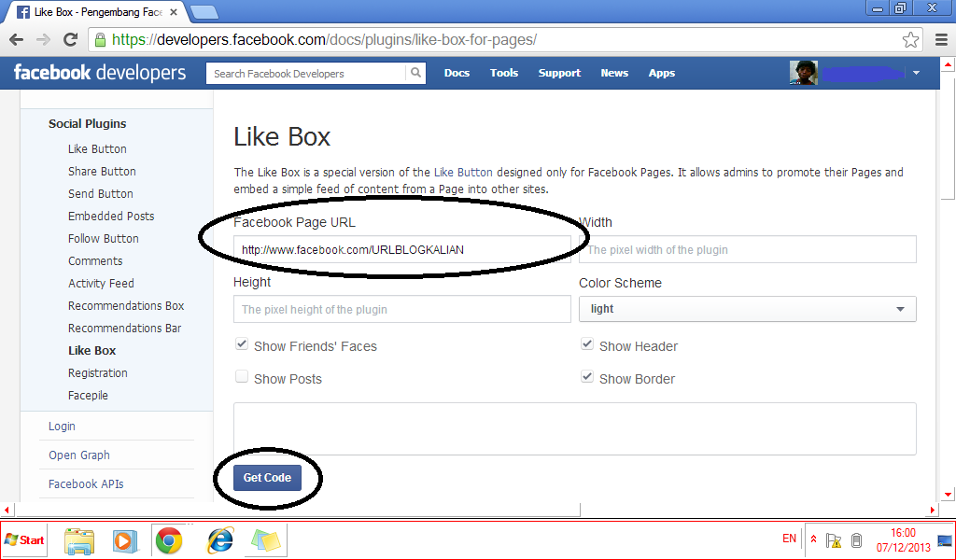Click the 16:00 taskbar clock
Image resolution: width=956 pixels, height=560 pixels.
[903, 533]
